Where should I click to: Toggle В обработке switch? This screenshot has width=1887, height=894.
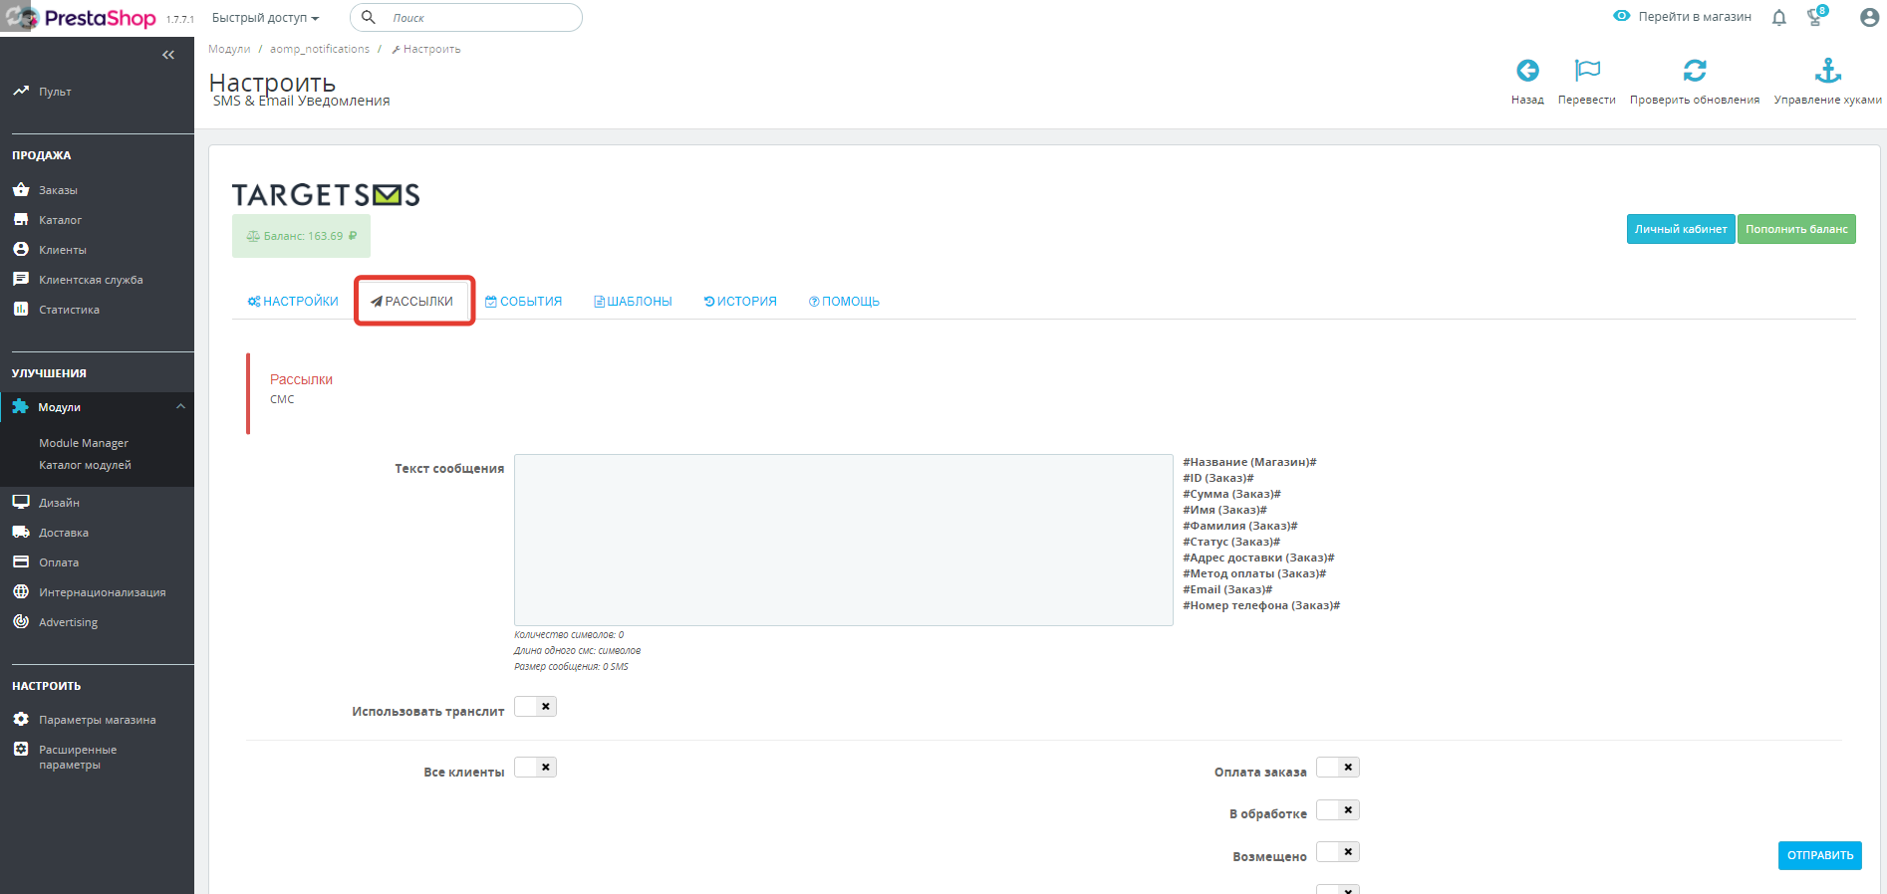(x=1338, y=810)
